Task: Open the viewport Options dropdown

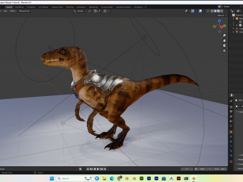Action: point(222,15)
